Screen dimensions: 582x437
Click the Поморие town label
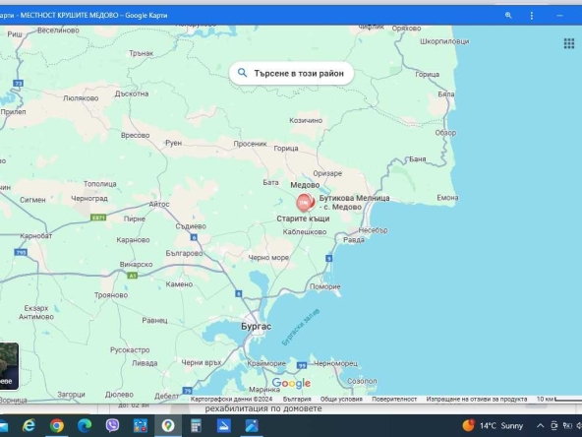click(325, 286)
